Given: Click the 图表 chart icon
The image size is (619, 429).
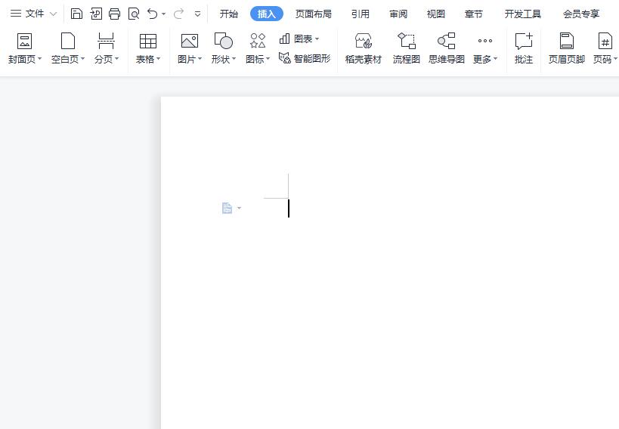Looking at the screenshot, I should click(285, 39).
